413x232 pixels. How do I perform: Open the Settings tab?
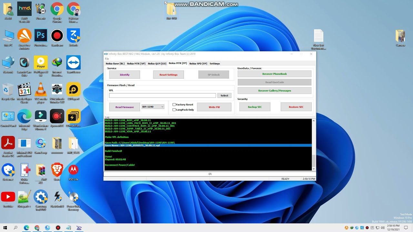click(215, 63)
